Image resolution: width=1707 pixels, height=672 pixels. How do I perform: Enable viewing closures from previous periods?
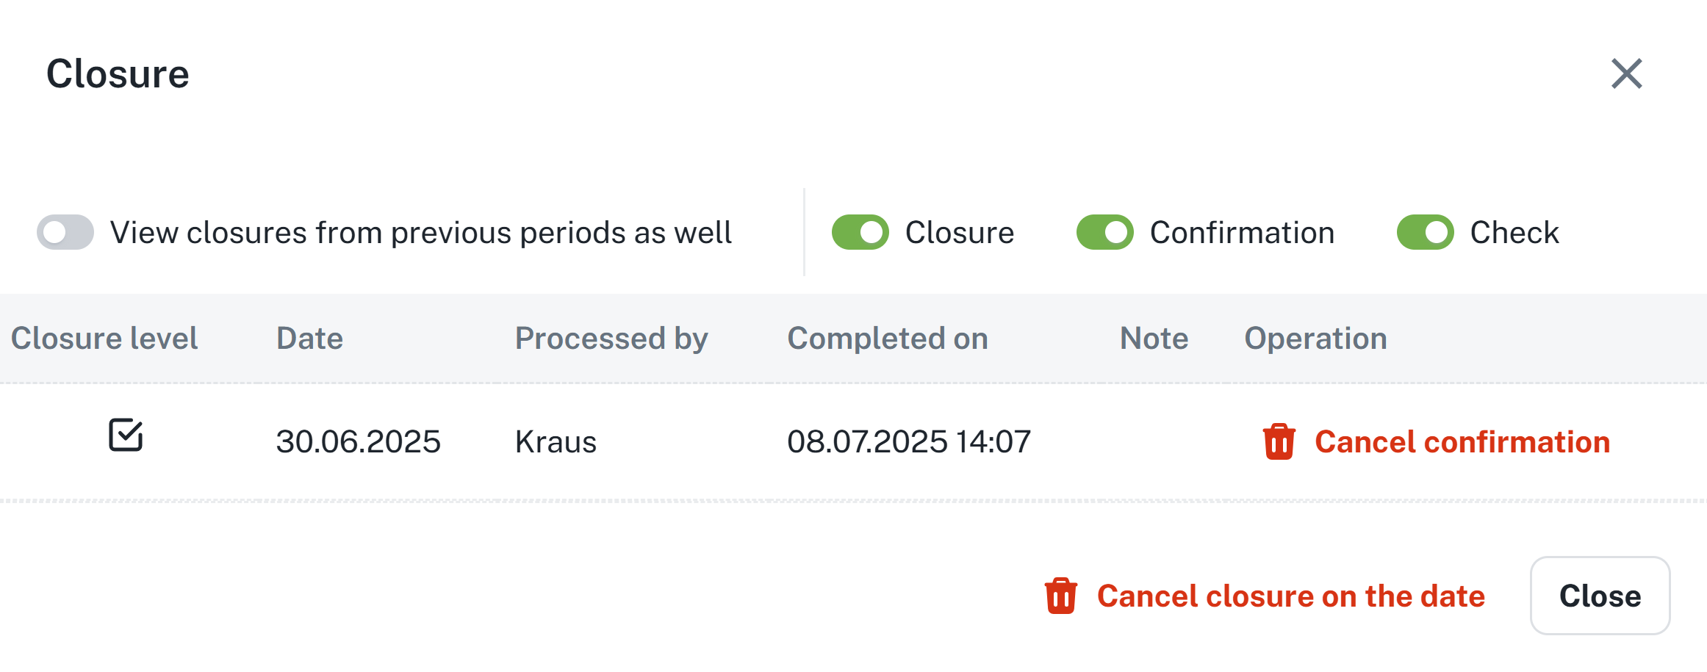[x=65, y=233]
